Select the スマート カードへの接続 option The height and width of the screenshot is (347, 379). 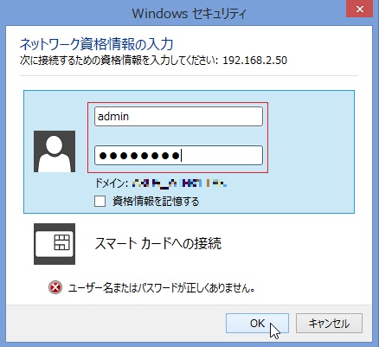[158, 243]
